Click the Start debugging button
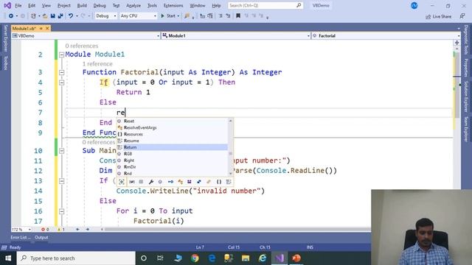The image size is (472, 265). point(168,16)
